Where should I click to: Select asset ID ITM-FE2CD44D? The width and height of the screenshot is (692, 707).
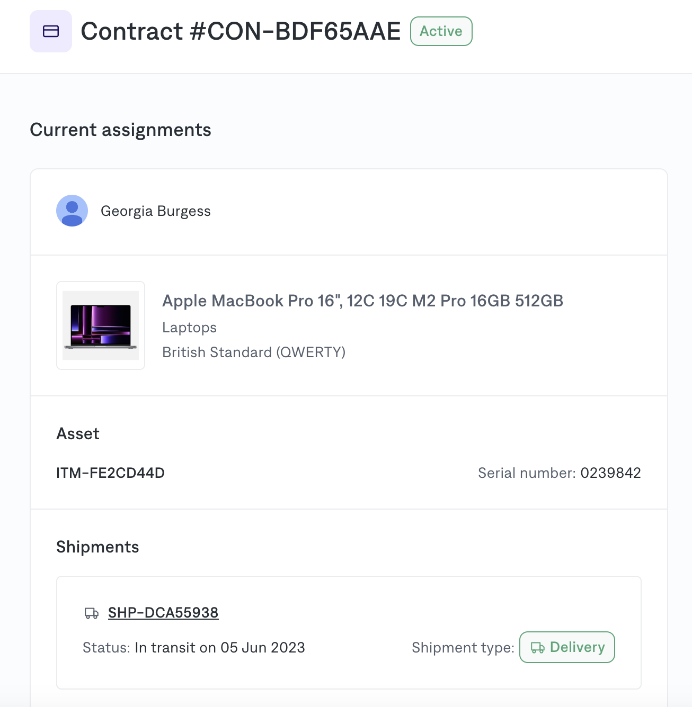[110, 473]
